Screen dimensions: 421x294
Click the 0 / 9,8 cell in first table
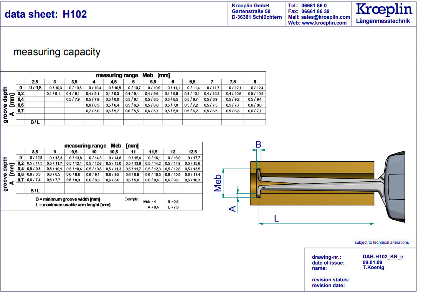35,88
